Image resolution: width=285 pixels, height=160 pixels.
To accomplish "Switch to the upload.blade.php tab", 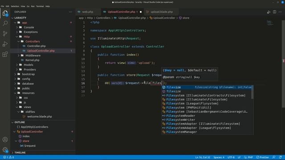I will pos(162,12).
